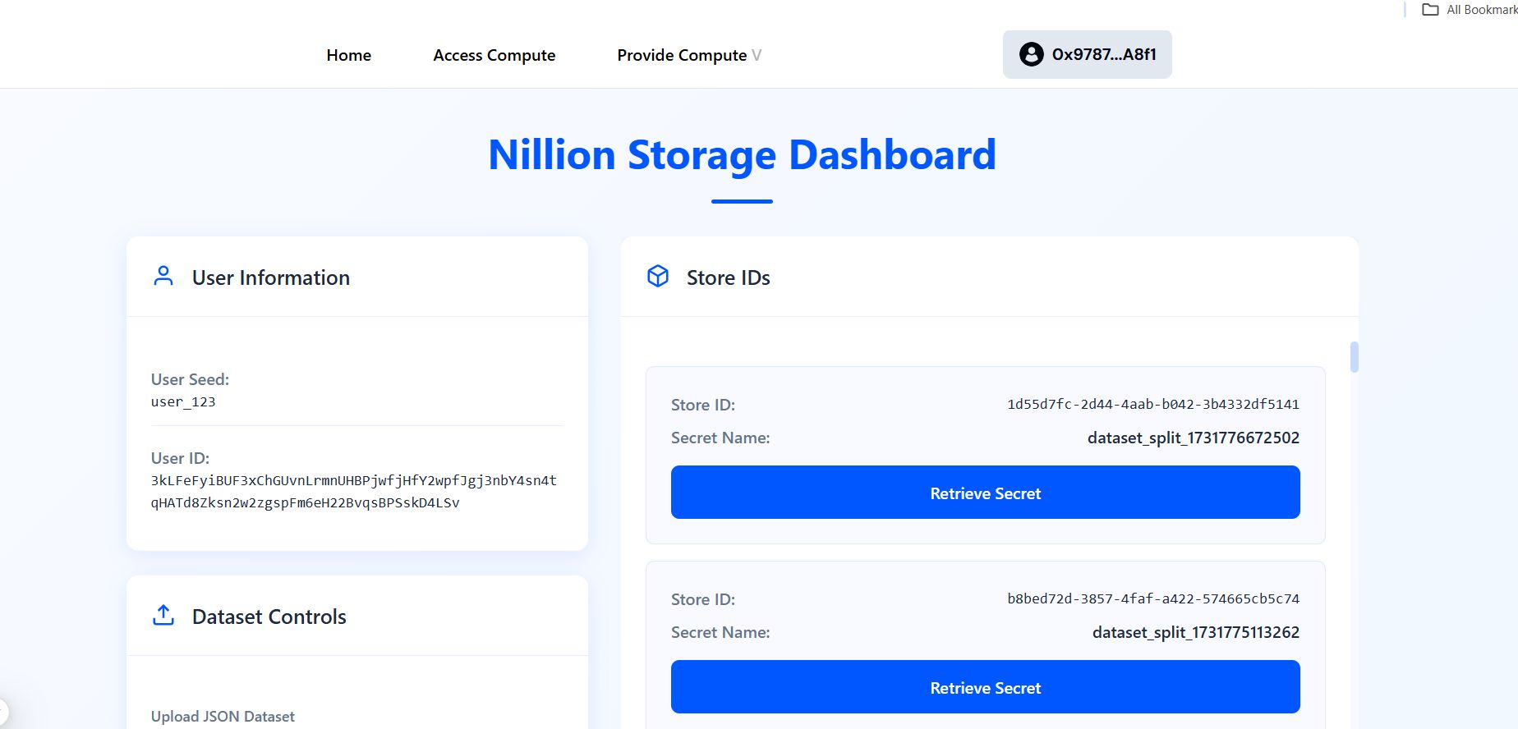Click the user seed value user_123
The height and width of the screenshot is (729, 1518).
click(183, 402)
